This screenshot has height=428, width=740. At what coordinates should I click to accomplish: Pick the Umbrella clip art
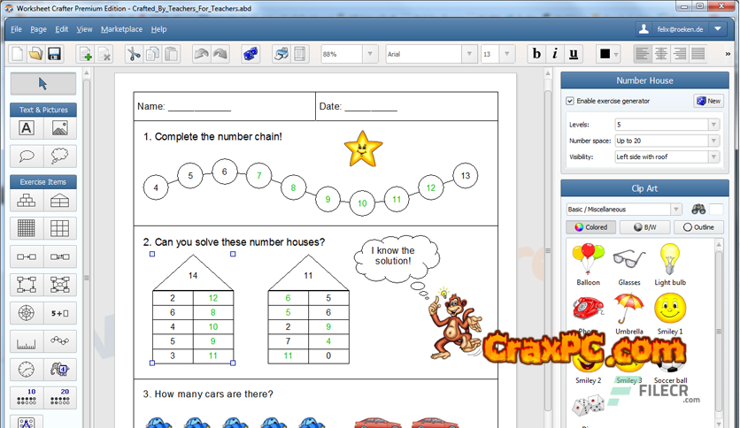click(629, 313)
